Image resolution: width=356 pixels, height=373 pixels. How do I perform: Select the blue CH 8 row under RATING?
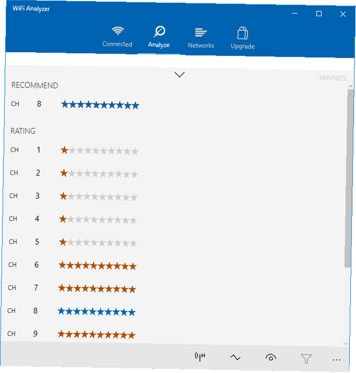tap(71, 311)
